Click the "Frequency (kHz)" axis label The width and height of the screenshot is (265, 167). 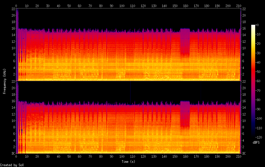[4, 81]
